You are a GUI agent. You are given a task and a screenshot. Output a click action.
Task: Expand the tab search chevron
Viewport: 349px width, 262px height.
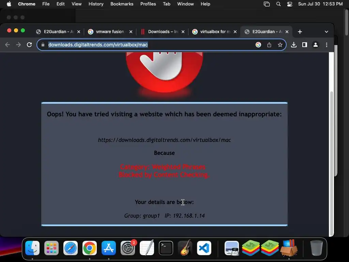(x=326, y=32)
